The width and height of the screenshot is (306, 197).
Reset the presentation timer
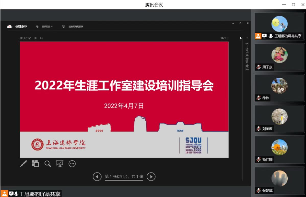pyautogui.click(x=41, y=38)
